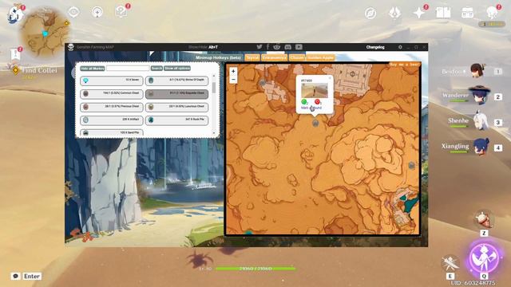
Task: Open the Paimon menu icon
Action: click(x=15, y=14)
